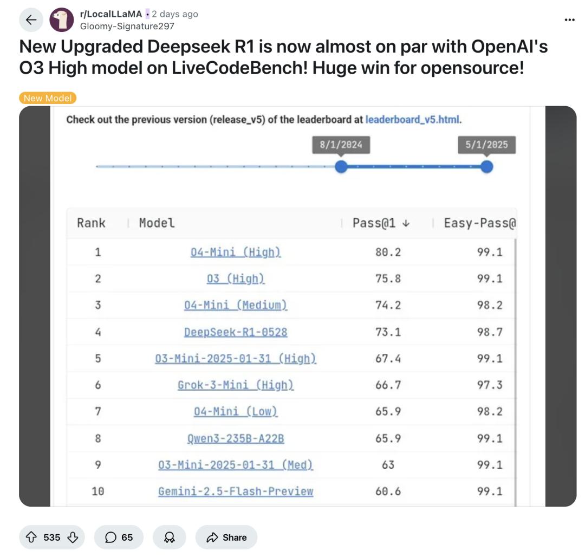The height and width of the screenshot is (557, 585).
Task: Open the 65 comments section
Action: [x=119, y=537]
